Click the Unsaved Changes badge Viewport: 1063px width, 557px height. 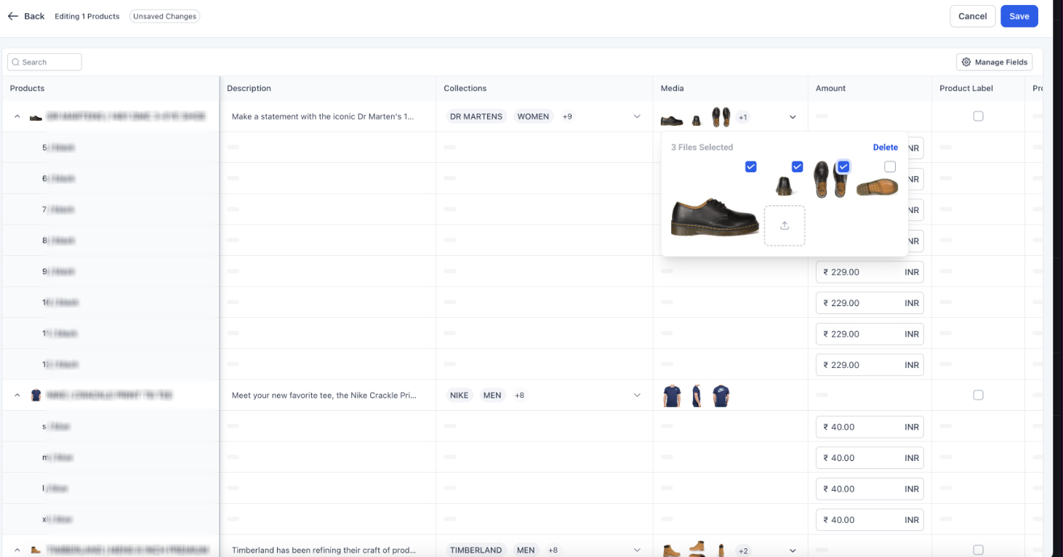164,16
